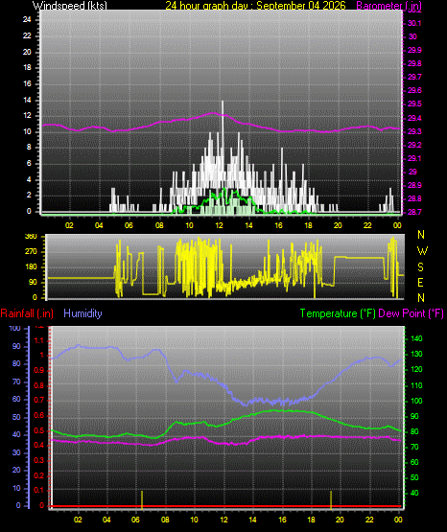Click the 24 windspeed axis value

(27, 20)
